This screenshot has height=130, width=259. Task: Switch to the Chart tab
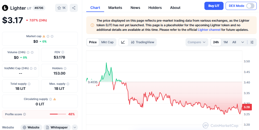coord(95,8)
